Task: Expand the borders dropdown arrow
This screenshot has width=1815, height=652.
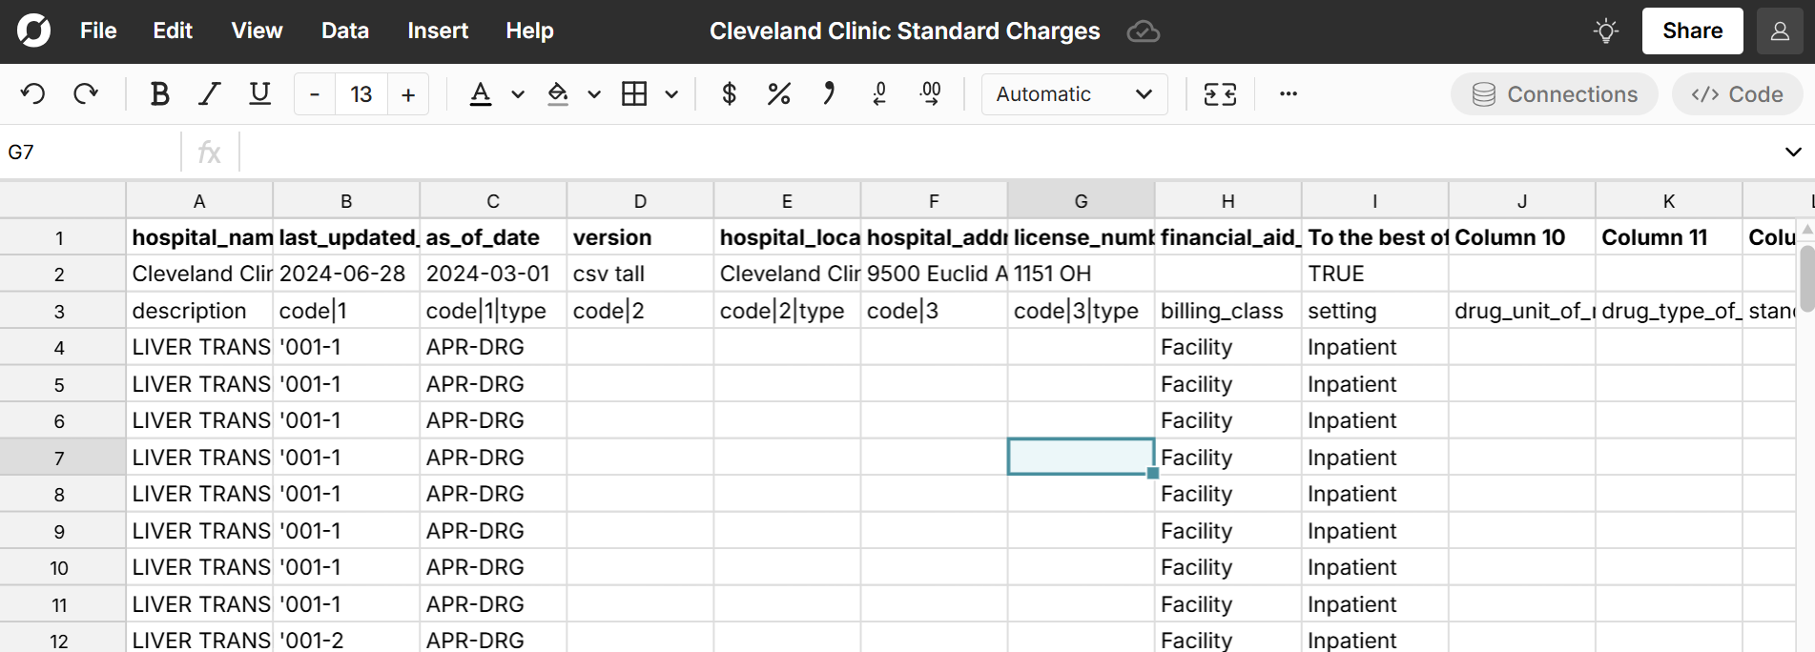Action: point(671,93)
